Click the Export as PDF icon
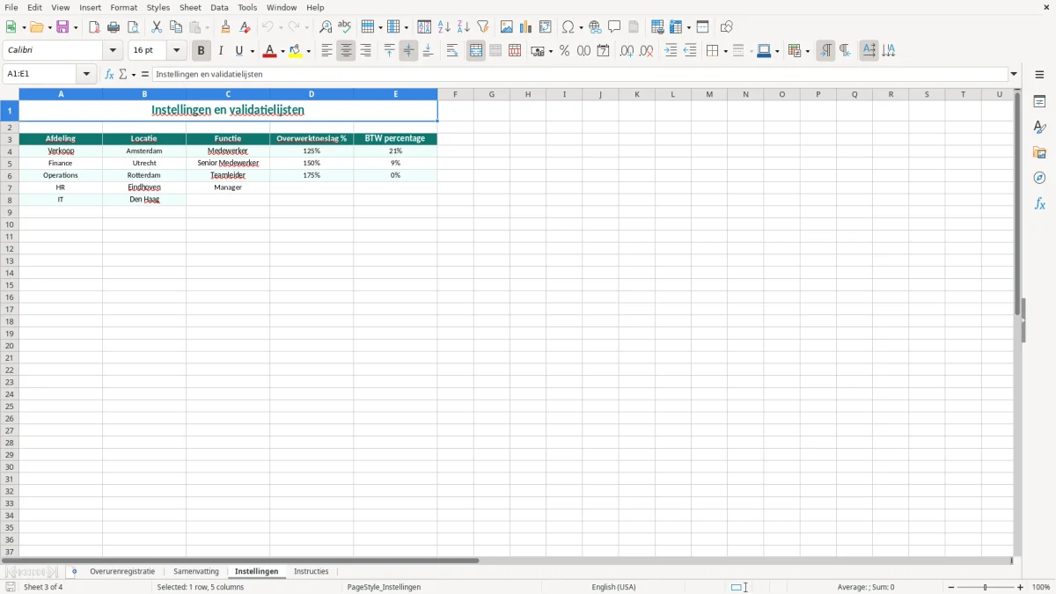This screenshot has height=594, width=1056. [94, 27]
